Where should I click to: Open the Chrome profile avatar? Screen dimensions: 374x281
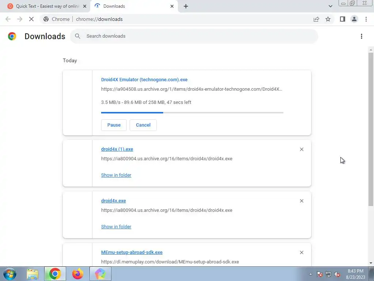point(354,19)
